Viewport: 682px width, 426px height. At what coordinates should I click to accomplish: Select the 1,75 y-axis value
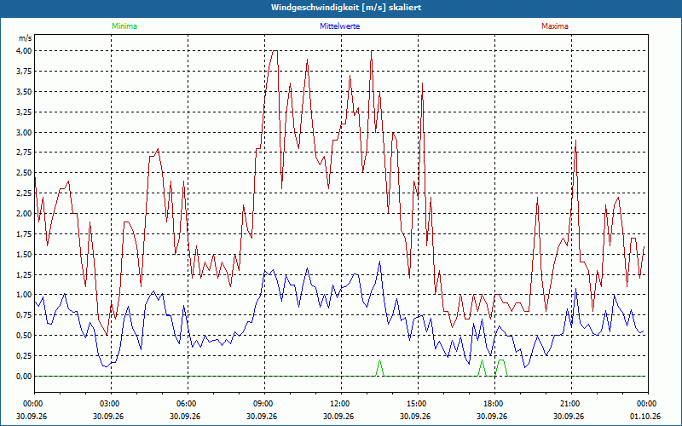point(24,233)
